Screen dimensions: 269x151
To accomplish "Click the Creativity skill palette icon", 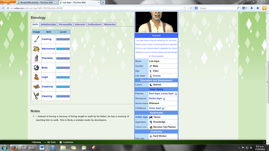I will tap(37, 87).
